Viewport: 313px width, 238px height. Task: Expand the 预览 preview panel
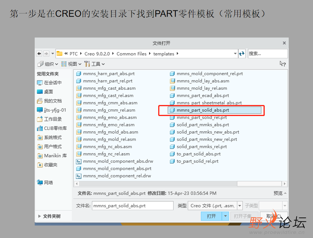(280, 193)
